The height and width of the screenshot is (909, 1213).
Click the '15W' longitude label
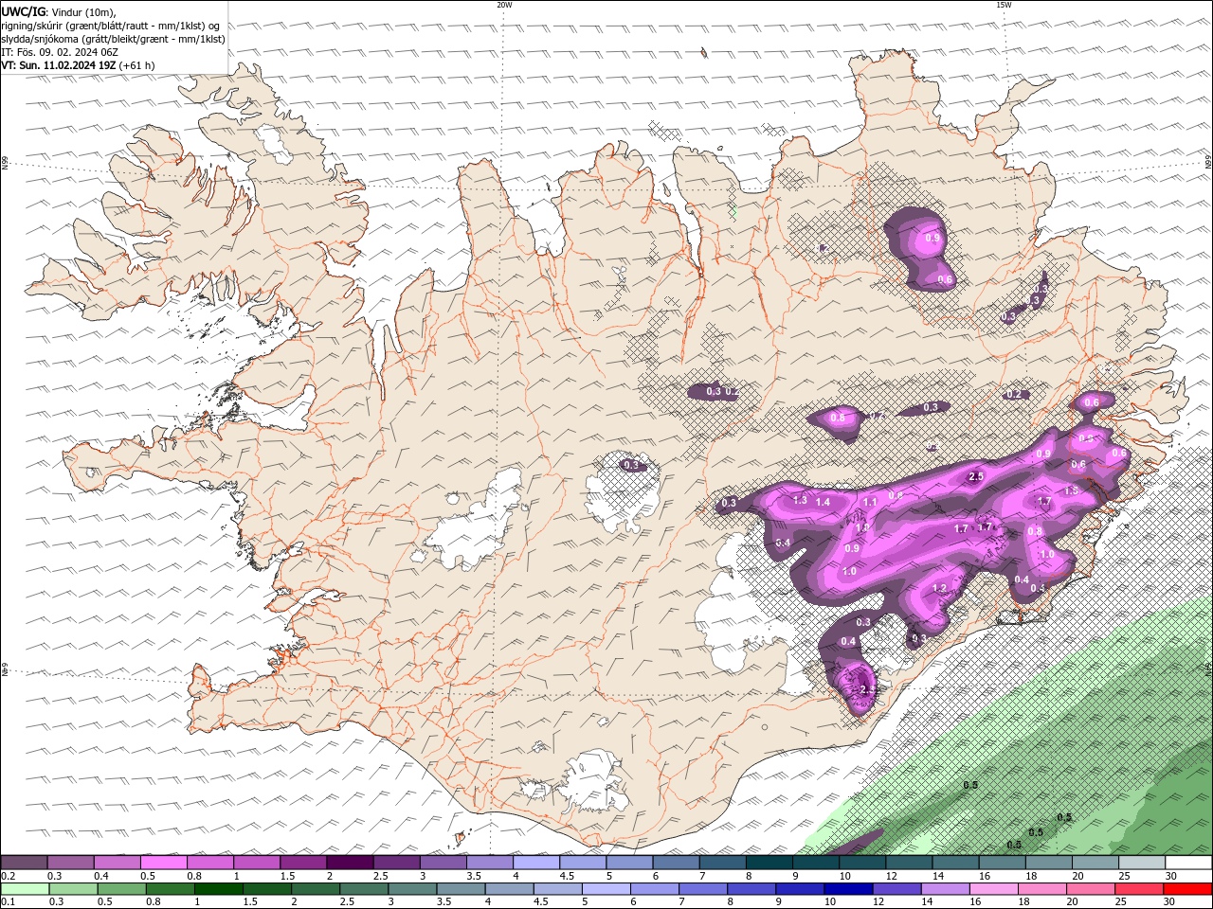(1004, 5)
